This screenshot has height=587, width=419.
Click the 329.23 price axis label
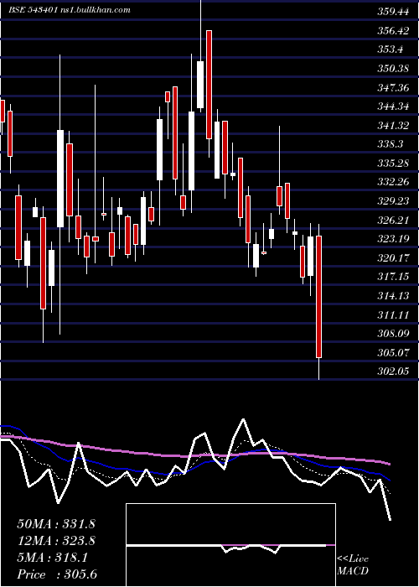[393, 201]
